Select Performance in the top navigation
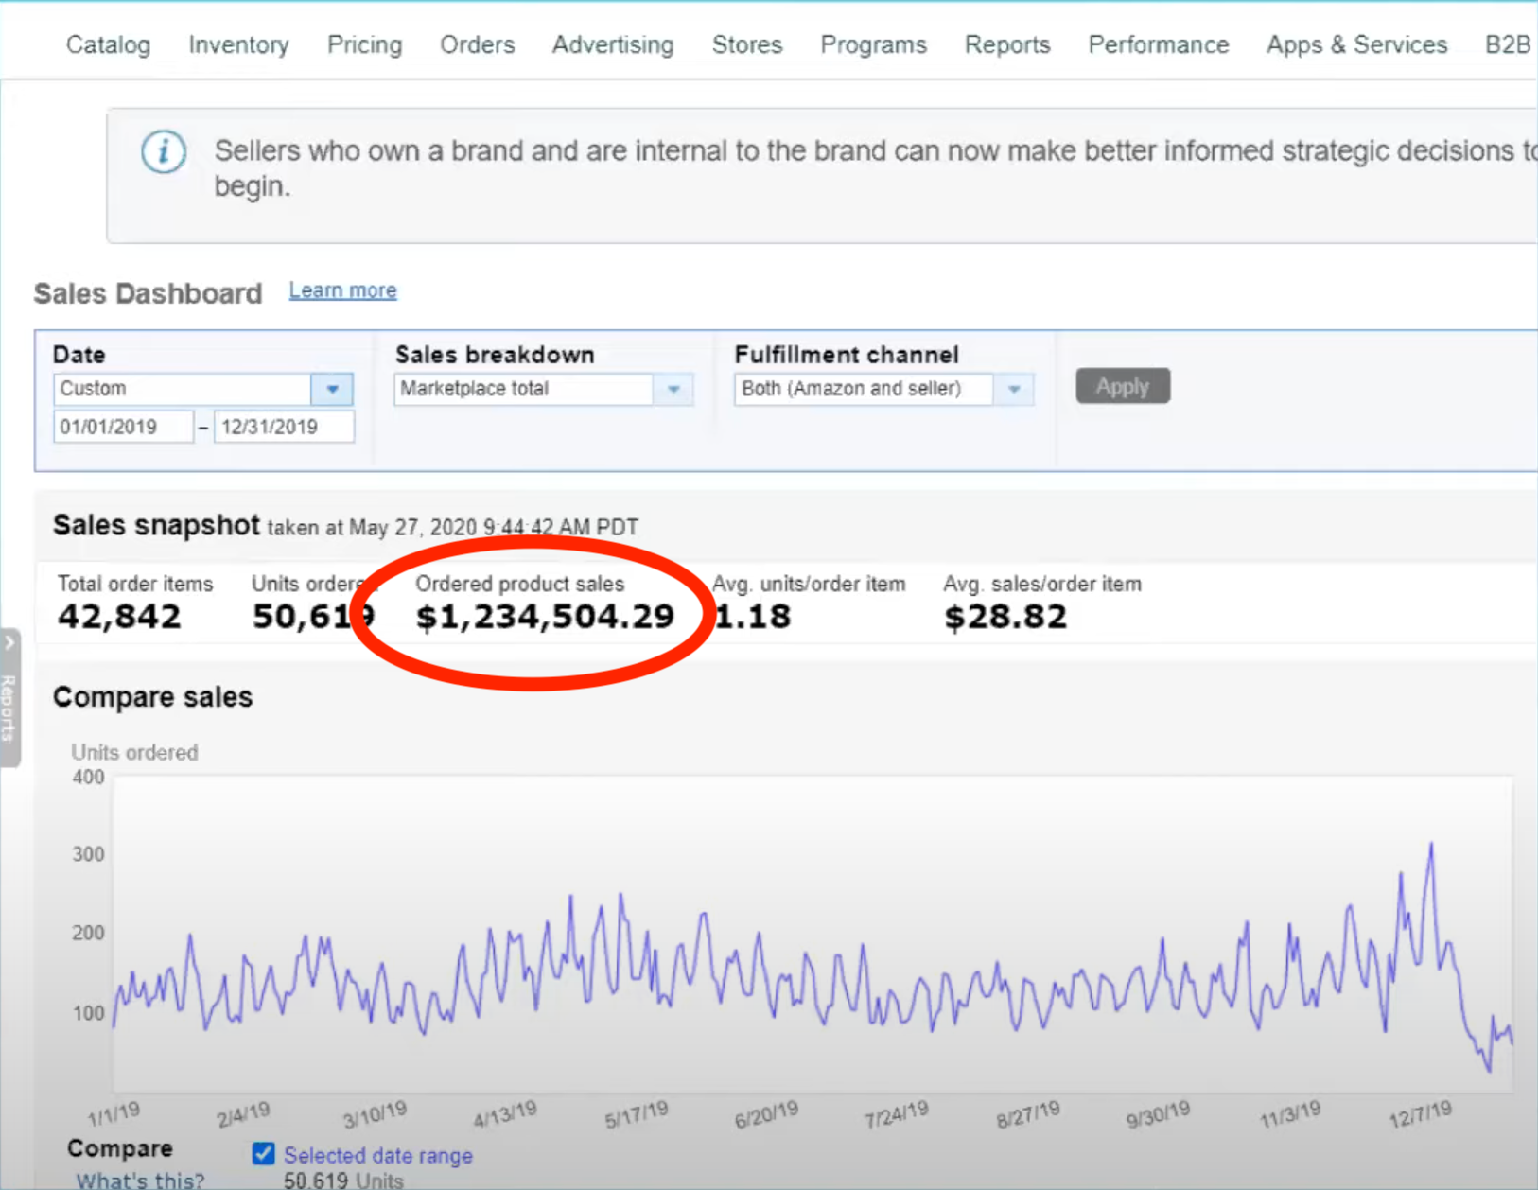1538x1190 pixels. coord(1158,44)
